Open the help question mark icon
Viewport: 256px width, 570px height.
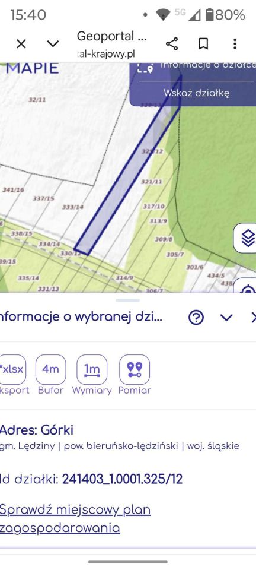point(196,318)
